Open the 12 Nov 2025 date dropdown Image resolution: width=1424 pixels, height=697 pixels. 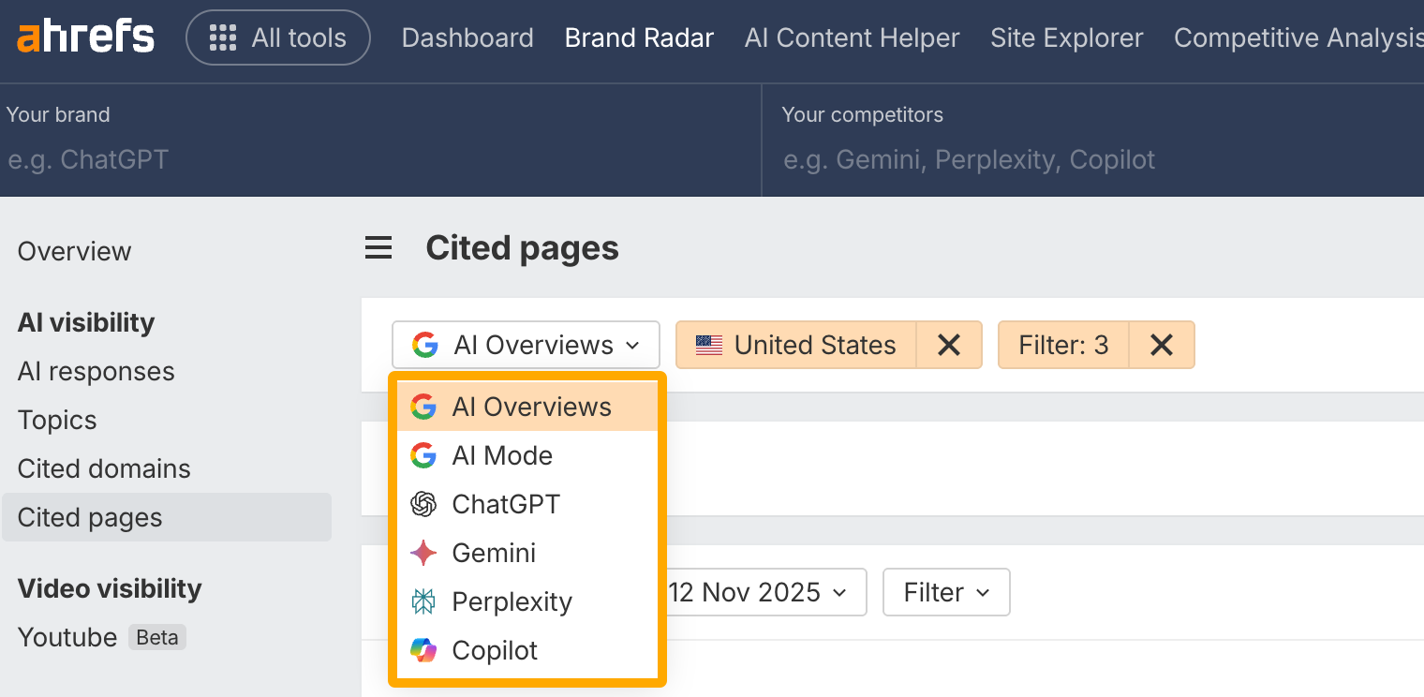point(757,592)
